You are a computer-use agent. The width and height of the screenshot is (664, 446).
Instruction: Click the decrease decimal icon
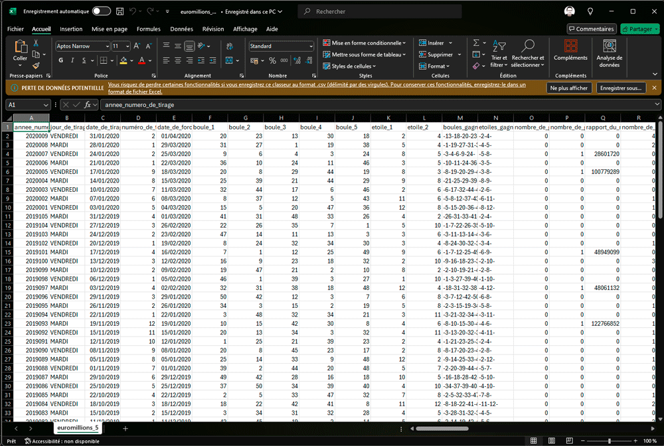click(309, 60)
